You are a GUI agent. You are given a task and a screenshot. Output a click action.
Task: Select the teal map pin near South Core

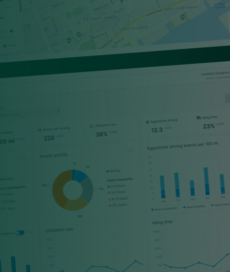point(79,34)
